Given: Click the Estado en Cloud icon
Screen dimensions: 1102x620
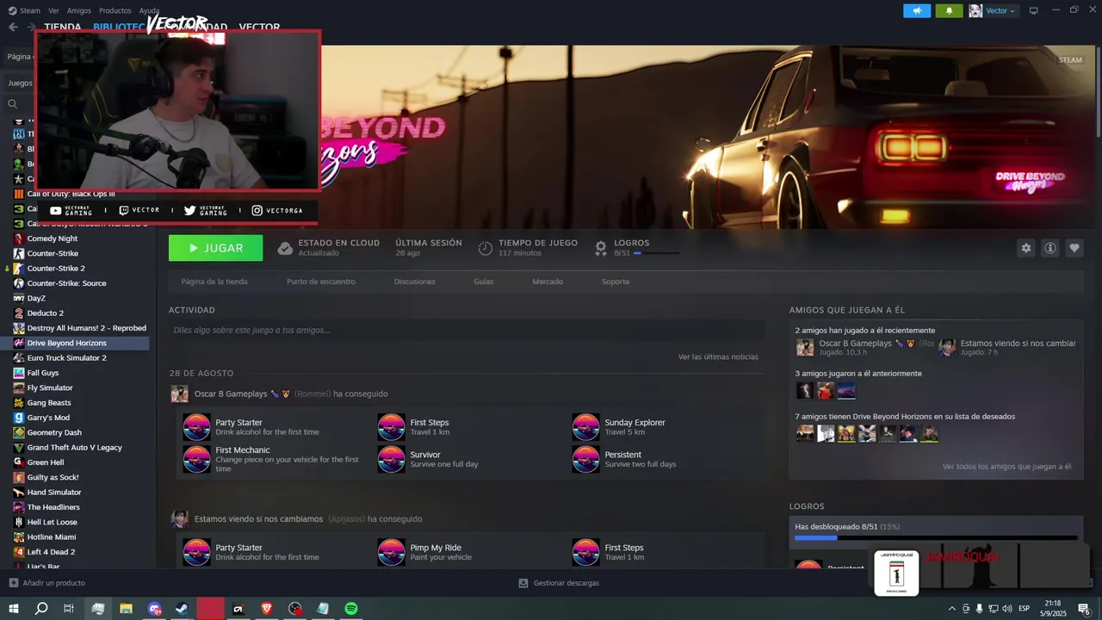Looking at the screenshot, I should pos(285,248).
